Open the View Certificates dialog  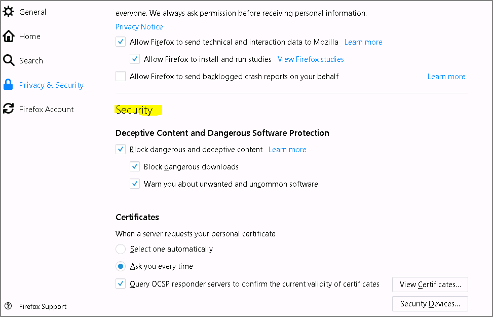[x=430, y=285]
